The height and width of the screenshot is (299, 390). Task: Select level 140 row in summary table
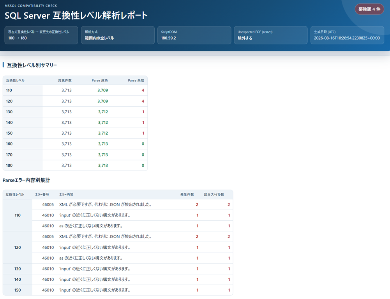(x=75, y=123)
